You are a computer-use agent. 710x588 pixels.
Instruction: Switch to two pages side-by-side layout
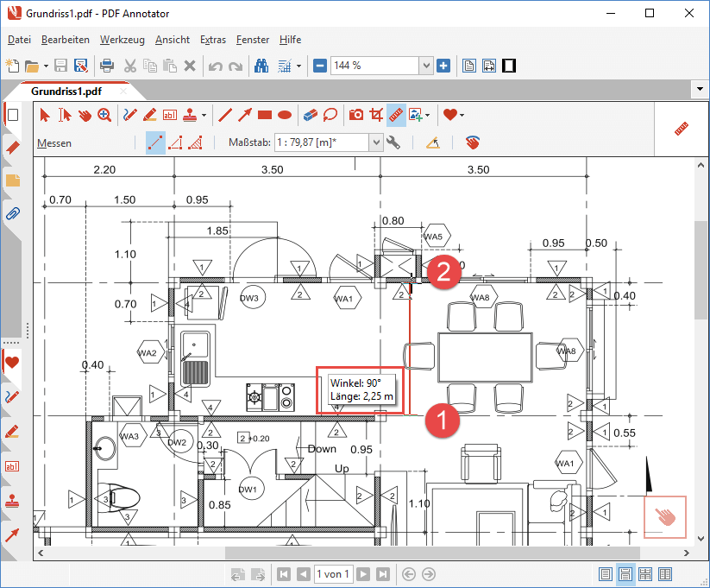pos(665,574)
